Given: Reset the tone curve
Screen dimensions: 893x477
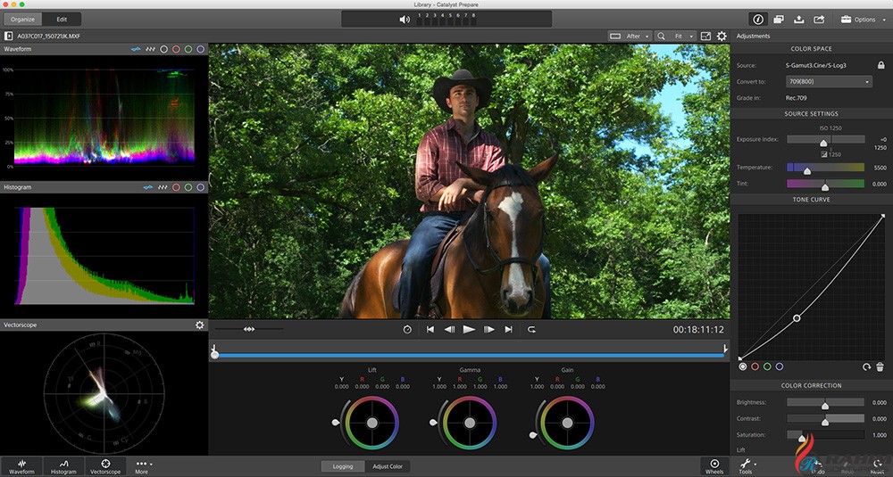Looking at the screenshot, I should click(x=866, y=366).
